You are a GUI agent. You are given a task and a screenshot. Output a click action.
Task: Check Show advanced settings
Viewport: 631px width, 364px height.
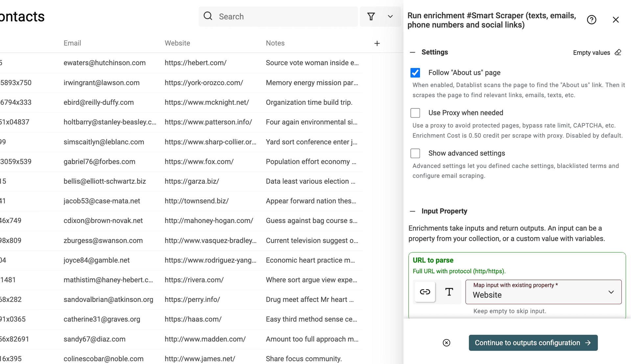pyautogui.click(x=415, y=153)
